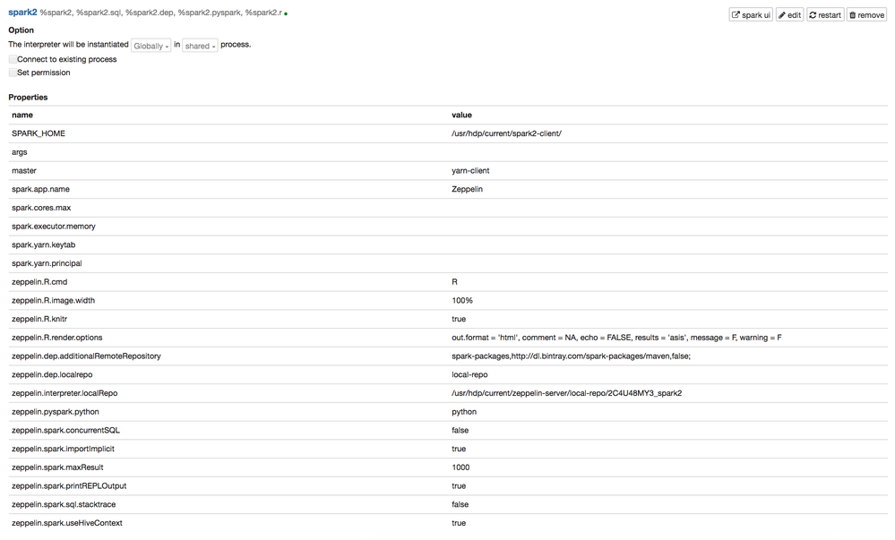Expand the shared process dropdown
This screenshot has height=540, width=895.
click(200, 46)
